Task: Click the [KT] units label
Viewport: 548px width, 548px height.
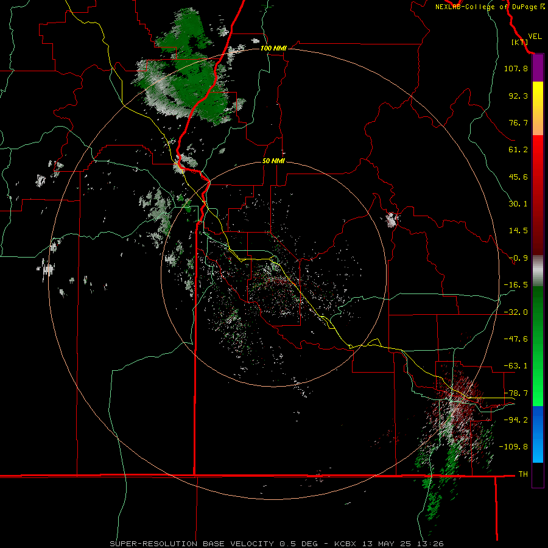Action: (x=520, y=42)
